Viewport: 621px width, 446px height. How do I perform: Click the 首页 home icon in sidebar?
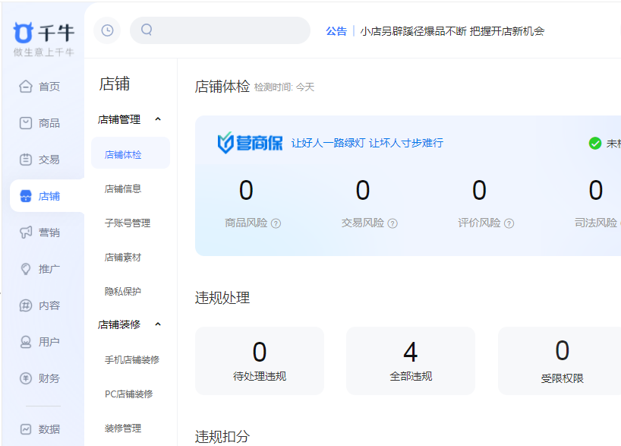[26, 86]
